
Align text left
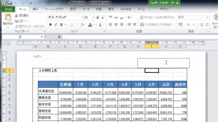pyautogui.click(x=111, y=24)
